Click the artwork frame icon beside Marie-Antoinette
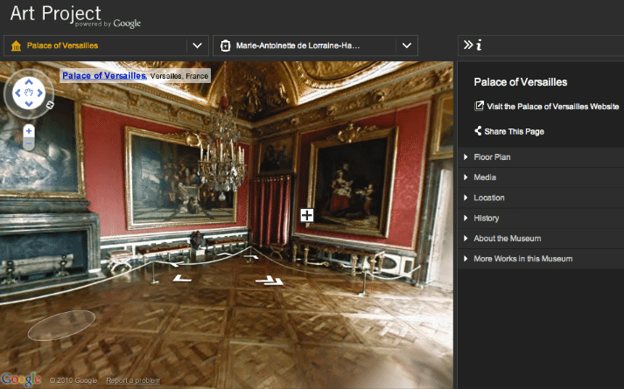The image size is (624, 389). 225,45
